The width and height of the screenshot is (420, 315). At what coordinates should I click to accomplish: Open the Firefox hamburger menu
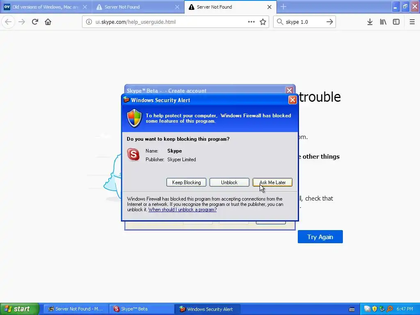click(412, 22)
